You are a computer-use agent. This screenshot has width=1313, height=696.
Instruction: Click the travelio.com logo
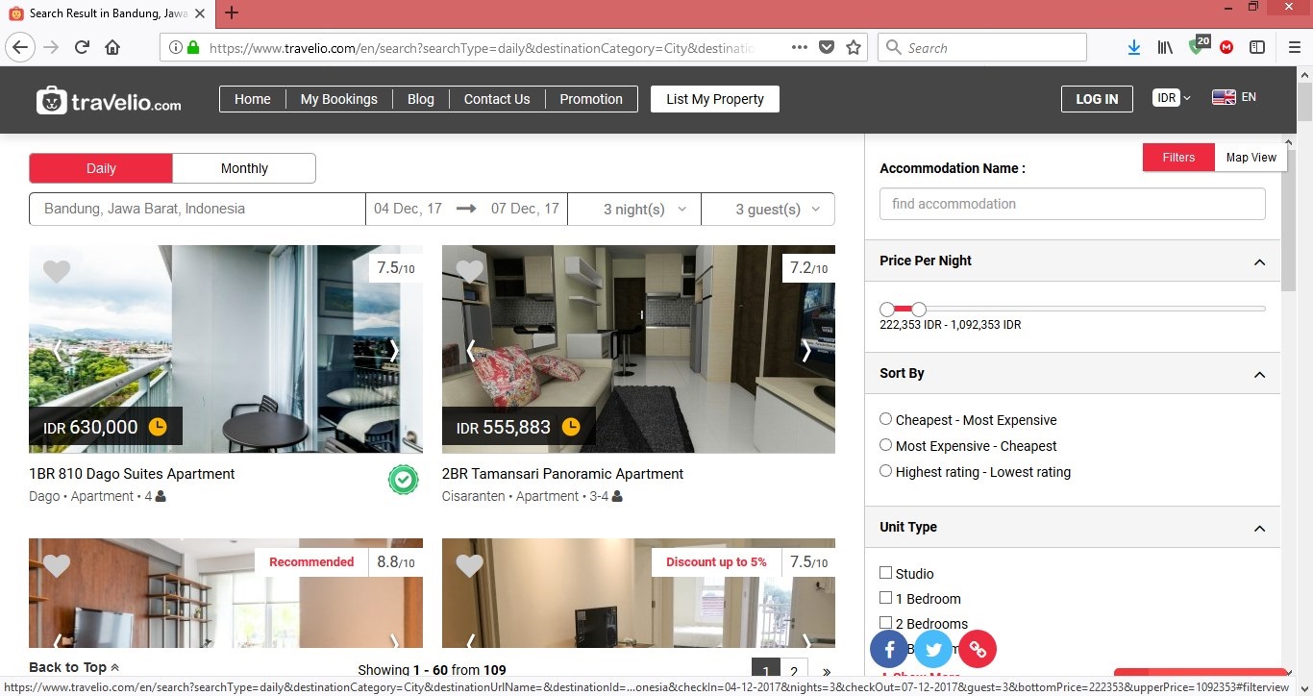109,100
